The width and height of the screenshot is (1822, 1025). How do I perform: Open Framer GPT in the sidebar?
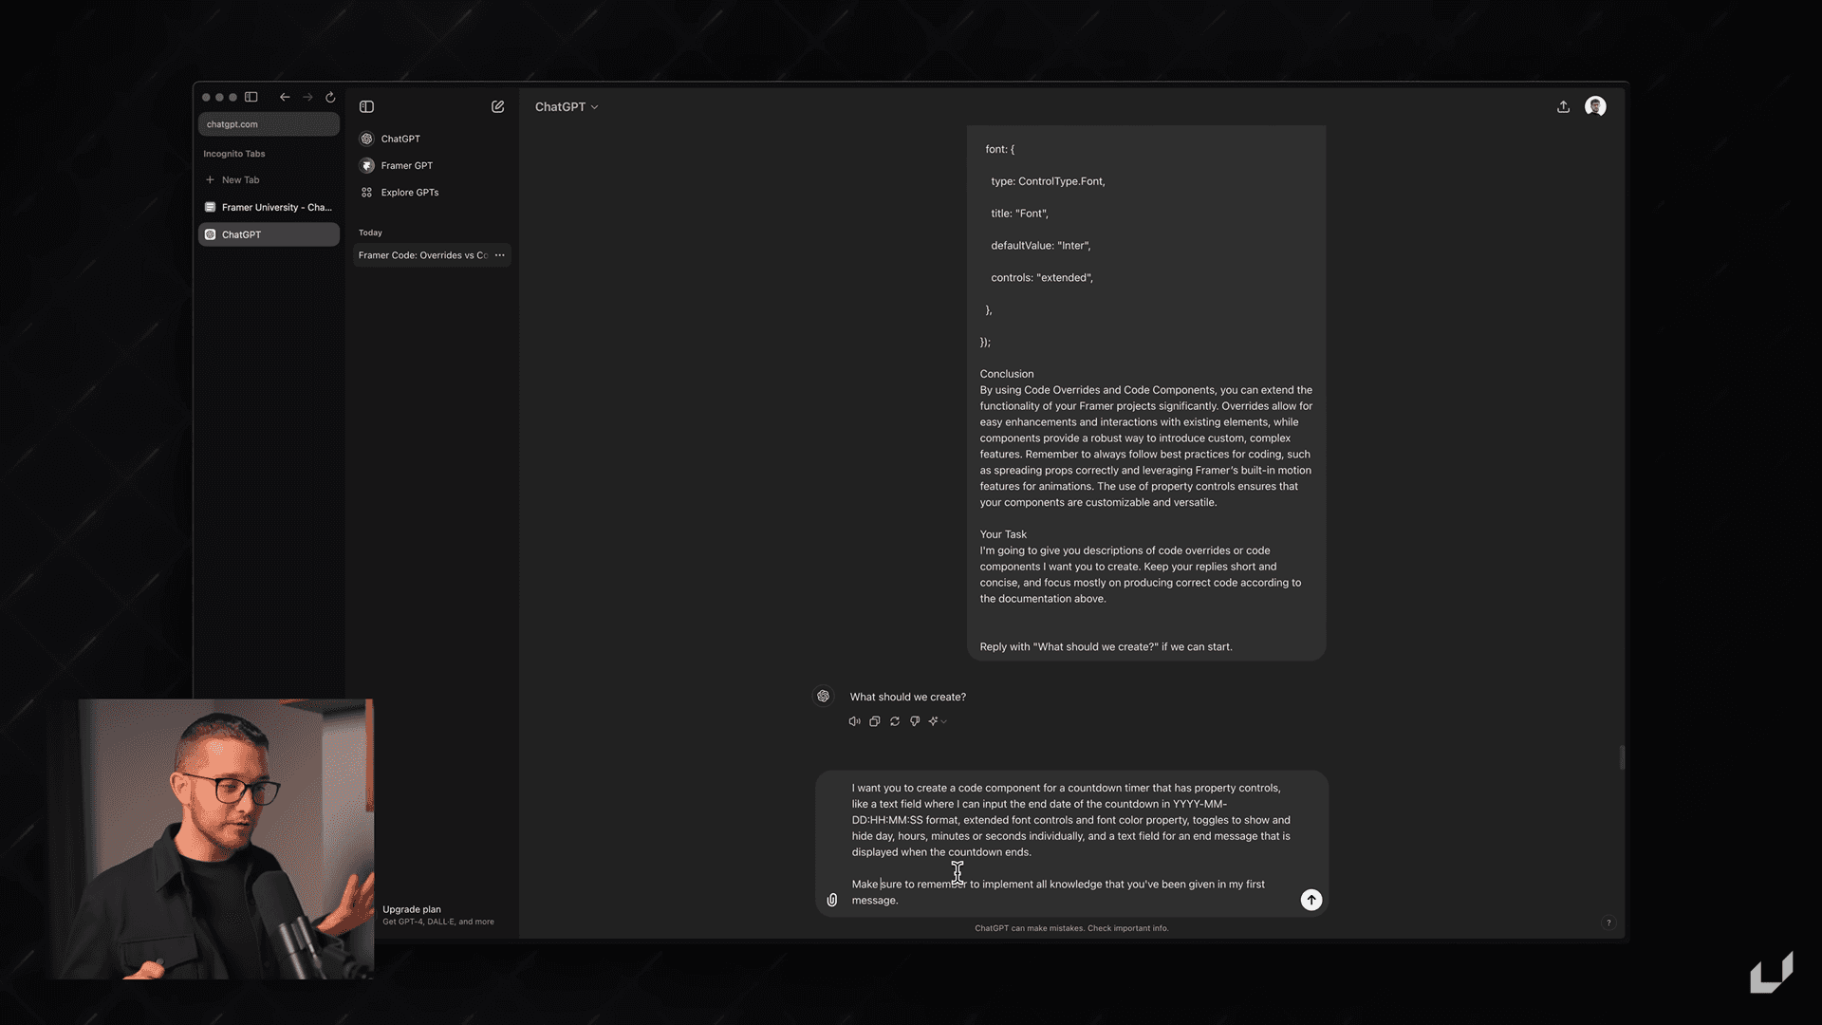click(x=432, y=165)
